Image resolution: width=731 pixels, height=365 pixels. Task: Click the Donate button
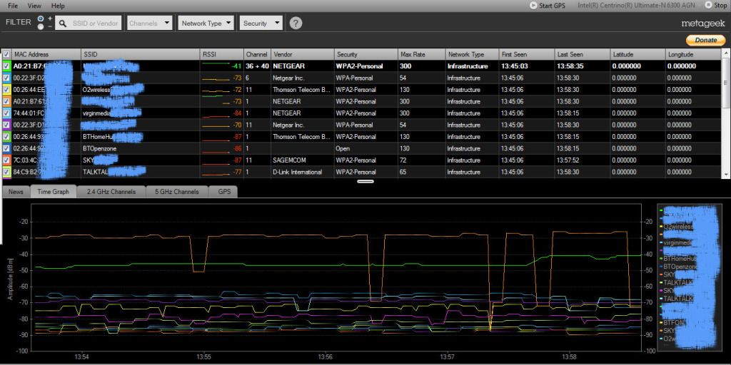click(705, 40)
